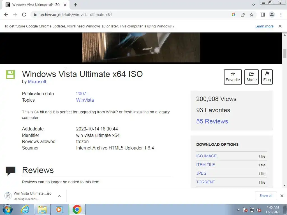Viewport: 287px width, 215px height.
Task: Select the Windows Vista Ultimate x64 ISO tab
Action: [36, 5]
